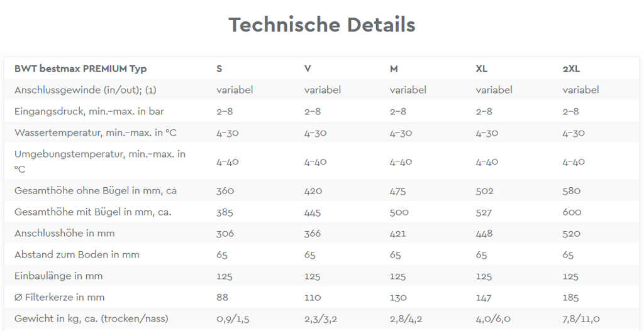Select the weight value 0,9/1,5
Image resolution: width=644 pixels, height=331 pixels.
[233, 319]
